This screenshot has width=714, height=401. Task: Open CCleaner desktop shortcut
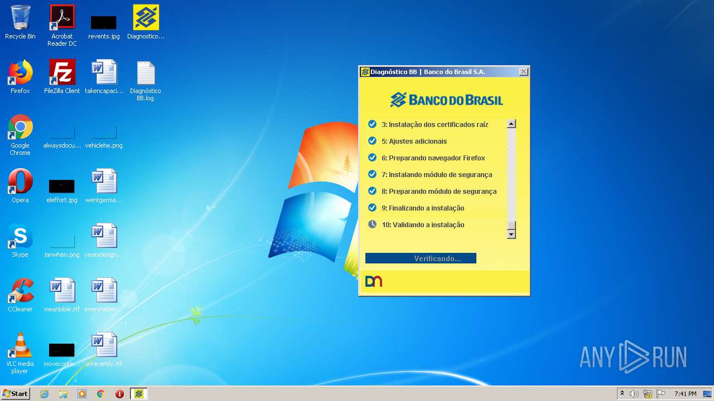[x=20, y=295]
